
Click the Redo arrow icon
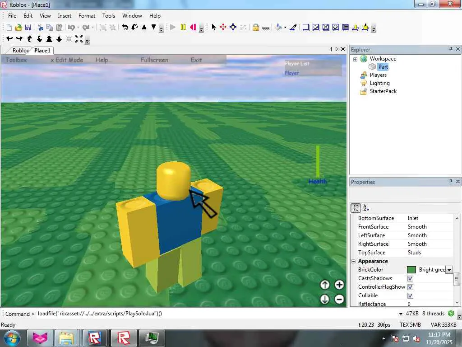(86, 28)
